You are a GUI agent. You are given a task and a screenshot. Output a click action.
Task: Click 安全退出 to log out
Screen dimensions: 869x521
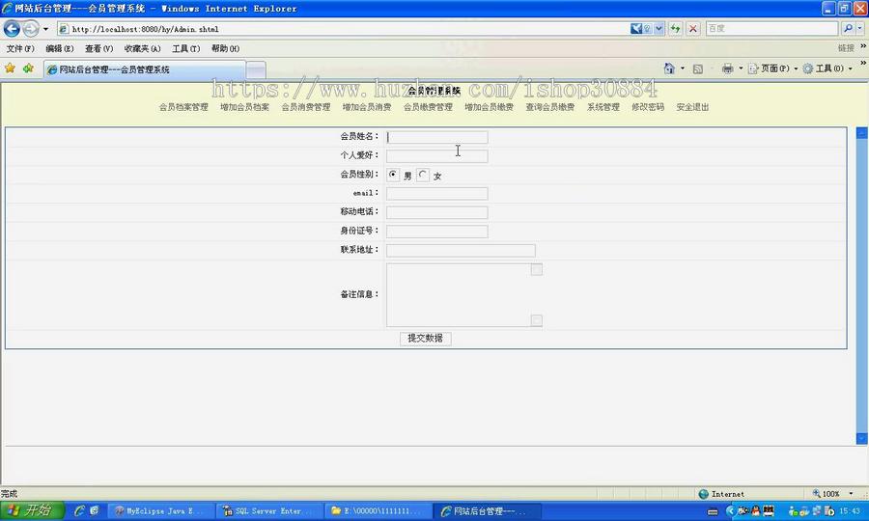[692, 107]
